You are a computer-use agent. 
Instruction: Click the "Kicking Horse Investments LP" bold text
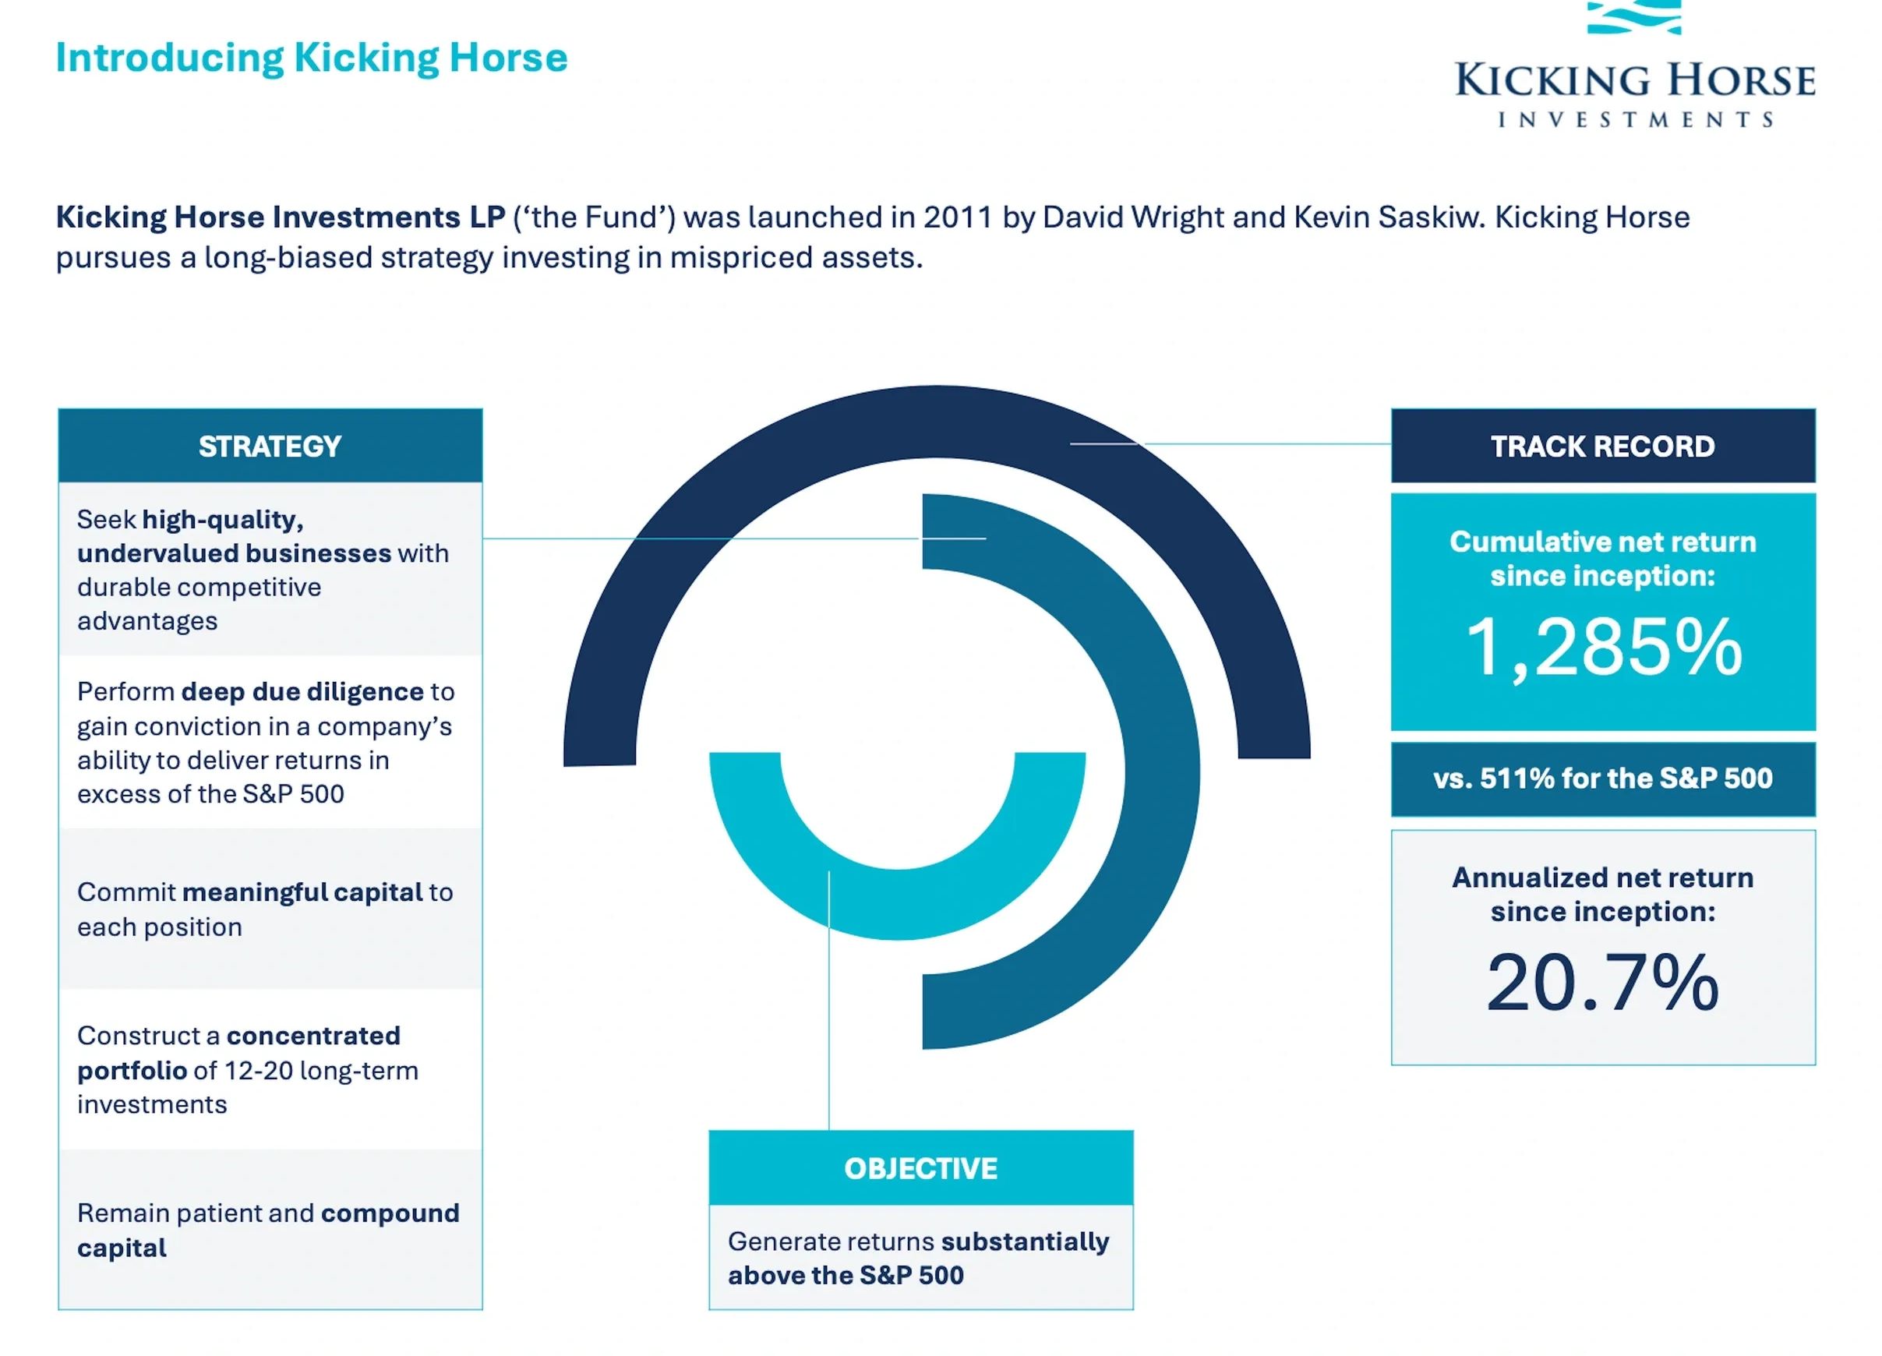(x=281, y=217)
